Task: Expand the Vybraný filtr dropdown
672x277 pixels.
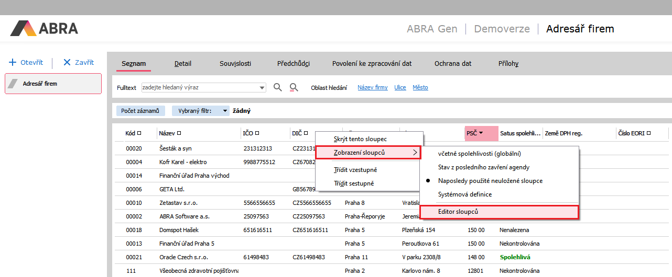Action: pos(225,111)
